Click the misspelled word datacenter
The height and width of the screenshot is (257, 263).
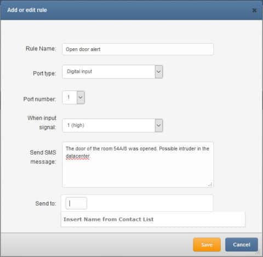78,156
